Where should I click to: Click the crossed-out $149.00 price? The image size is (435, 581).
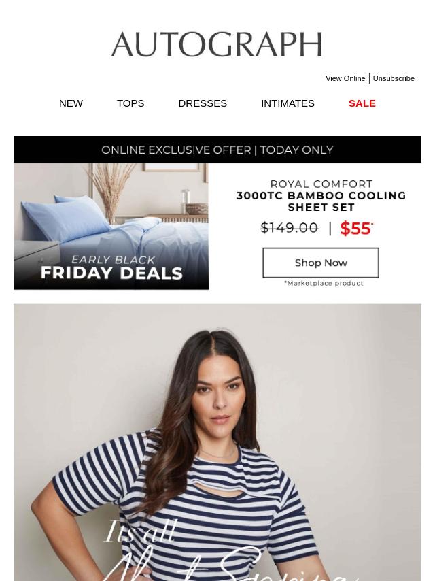(x=289, y=227)
